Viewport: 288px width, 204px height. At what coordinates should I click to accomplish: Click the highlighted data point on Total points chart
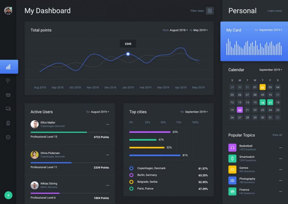click(x=128, y=54)
